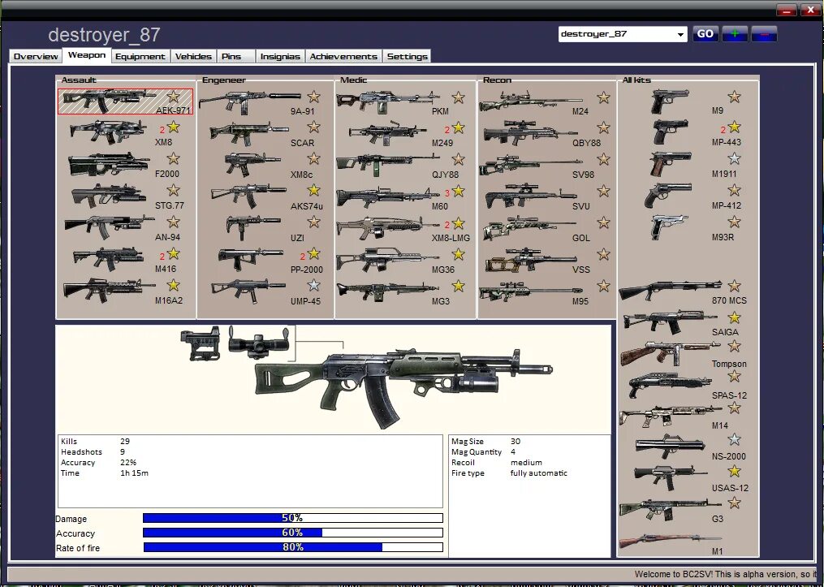Pick the Tompson submachine gun icon
The height and width of the screenshot is (587, 824).
[x=670, y=353]
